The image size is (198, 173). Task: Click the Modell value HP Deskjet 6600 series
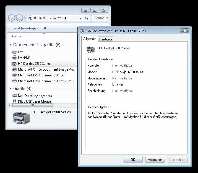click(x=128, y=72)
